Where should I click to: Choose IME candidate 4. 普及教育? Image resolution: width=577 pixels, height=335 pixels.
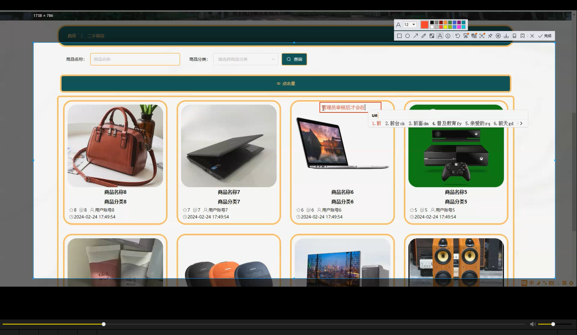click(447, 123)
